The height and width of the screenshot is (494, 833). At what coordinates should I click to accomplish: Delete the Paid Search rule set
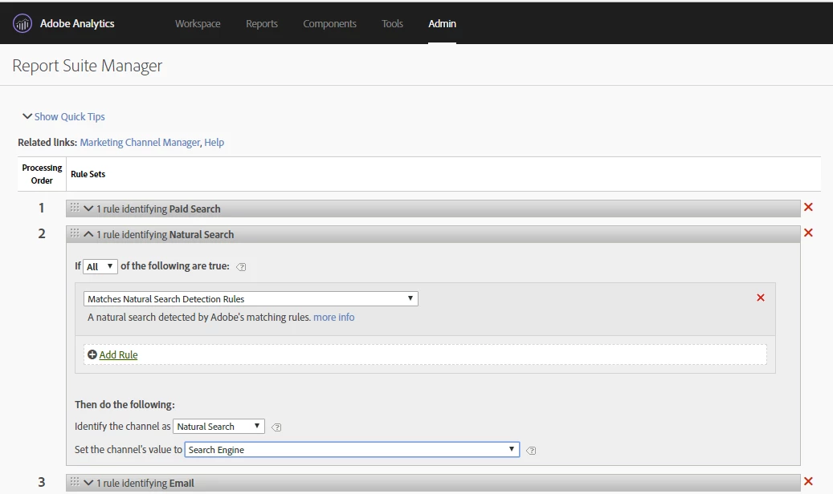808,207
